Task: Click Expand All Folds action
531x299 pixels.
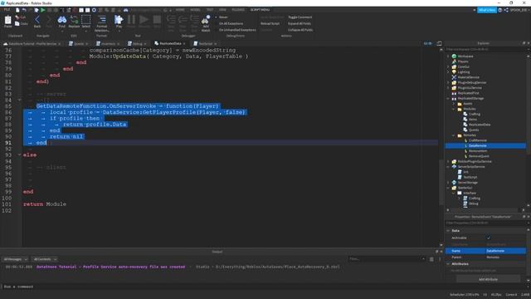Action: tap(300, 23)
